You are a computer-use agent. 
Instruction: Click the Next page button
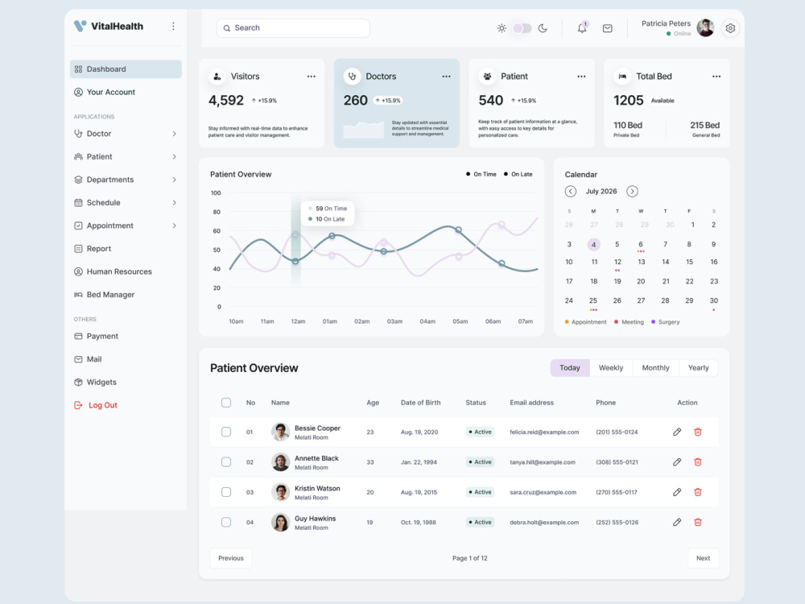[x=703, y=558]
